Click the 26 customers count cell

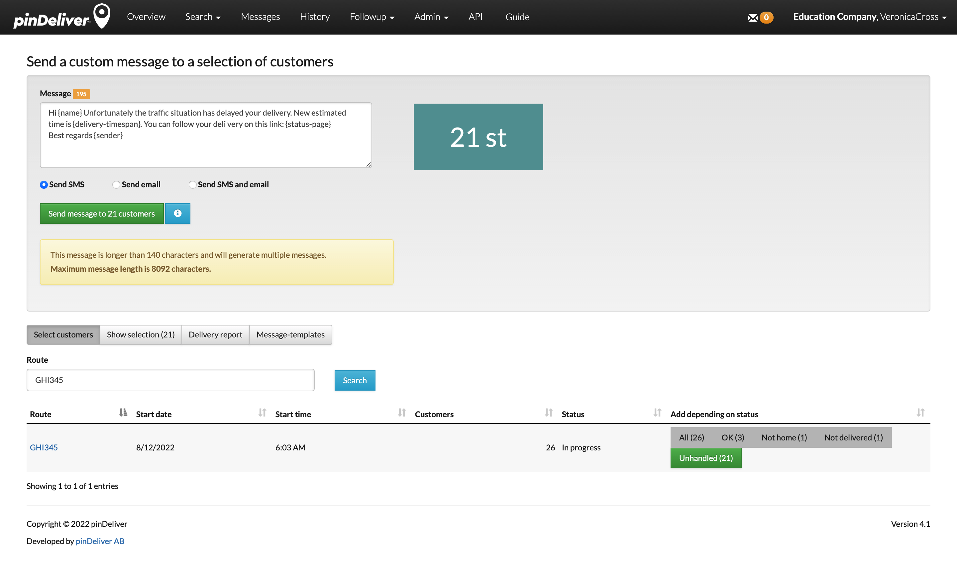tap(550, 447)
